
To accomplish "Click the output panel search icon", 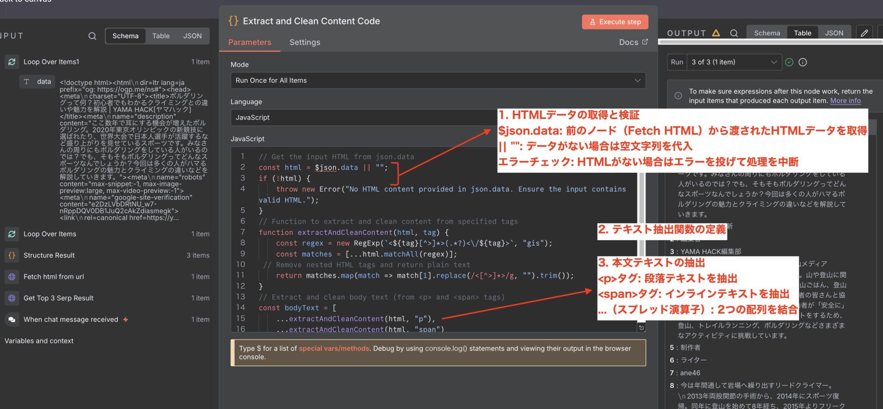I will coord(734,33).
